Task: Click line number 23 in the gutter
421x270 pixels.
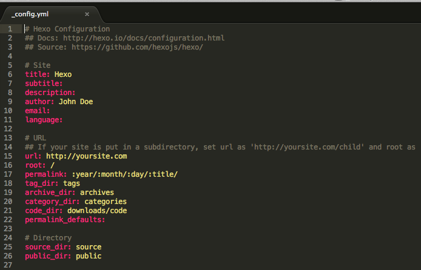Action: point(8,229)
